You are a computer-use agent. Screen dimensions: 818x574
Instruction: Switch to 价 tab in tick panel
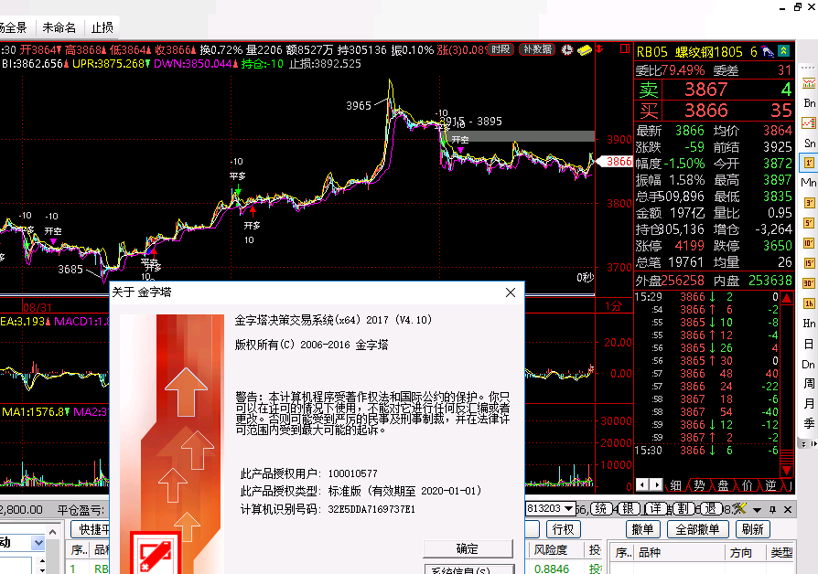coord(747,486)
